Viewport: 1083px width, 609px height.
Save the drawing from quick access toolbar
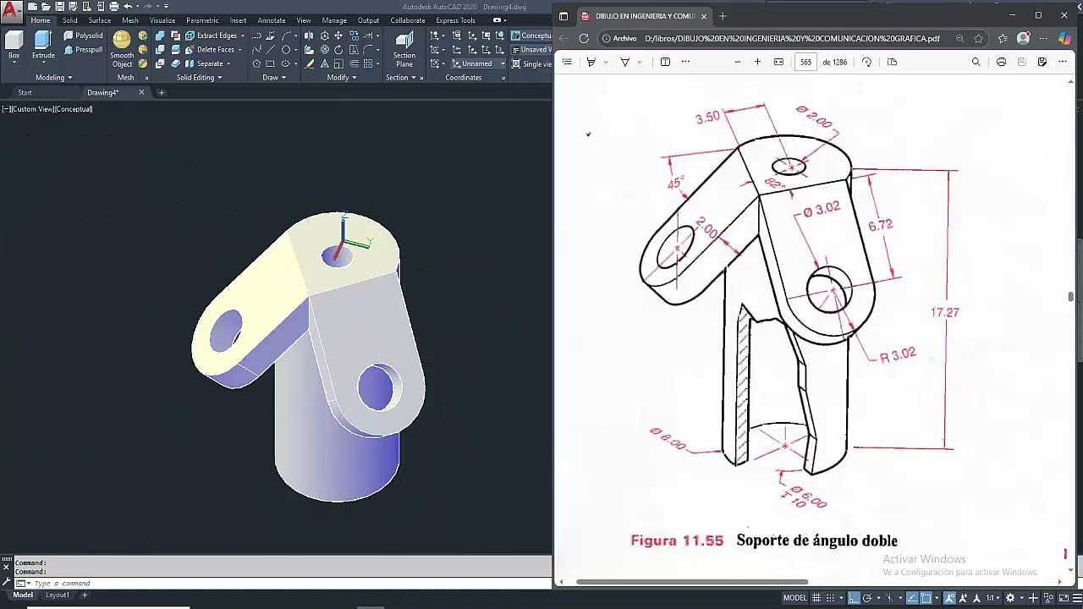pyautogui.click(x=60, y=7)
